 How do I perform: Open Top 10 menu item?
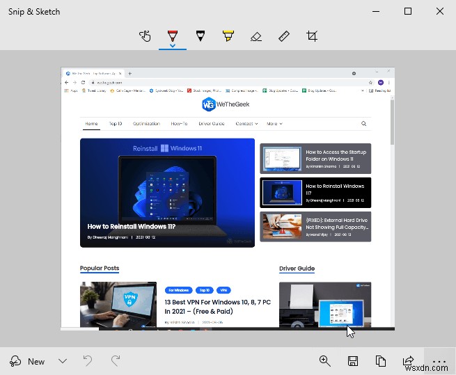(x=116, y=124)
